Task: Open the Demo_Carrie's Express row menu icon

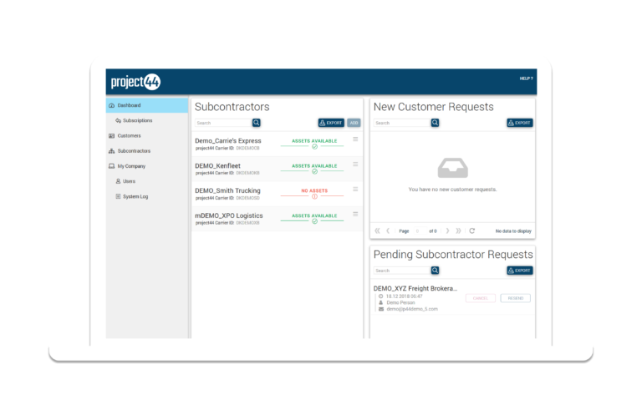Action: [x=355, y=139]
